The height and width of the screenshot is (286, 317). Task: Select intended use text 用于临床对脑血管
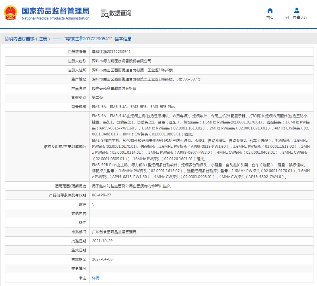(x=132, y=186)
